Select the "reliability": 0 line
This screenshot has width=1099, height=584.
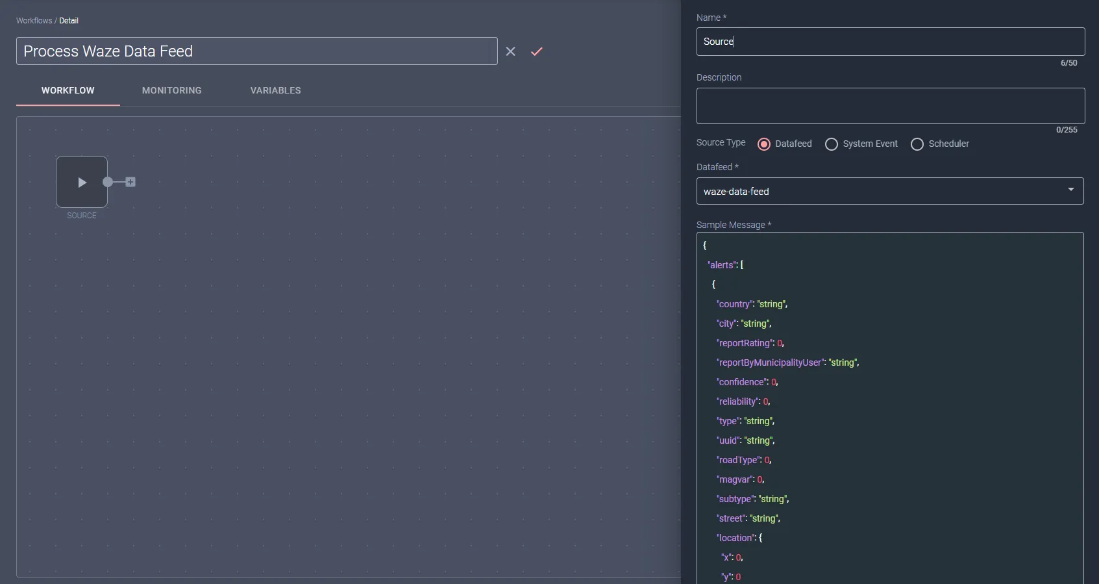(743, 401)
